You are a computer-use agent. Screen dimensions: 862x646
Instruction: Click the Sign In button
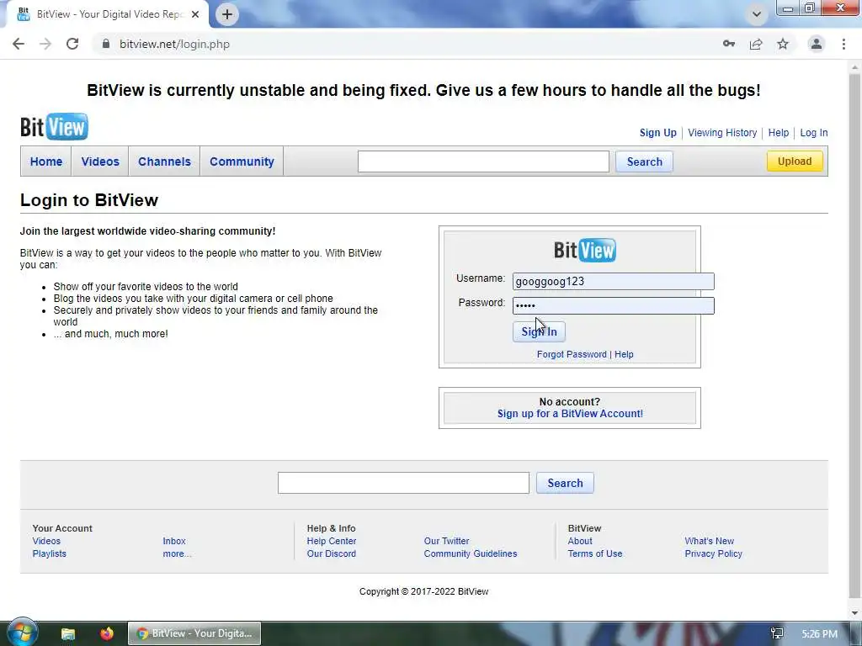point(539,331)
